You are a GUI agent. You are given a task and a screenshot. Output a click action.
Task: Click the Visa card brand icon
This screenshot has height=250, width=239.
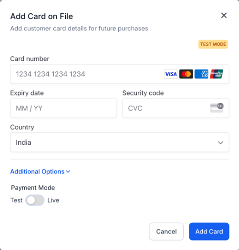click(171, 74)
